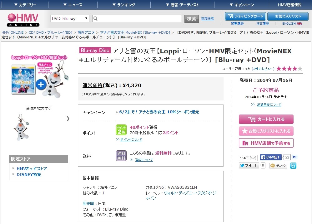
Task: Open the お気に入りリスト button
Action: tap(288, 16)
